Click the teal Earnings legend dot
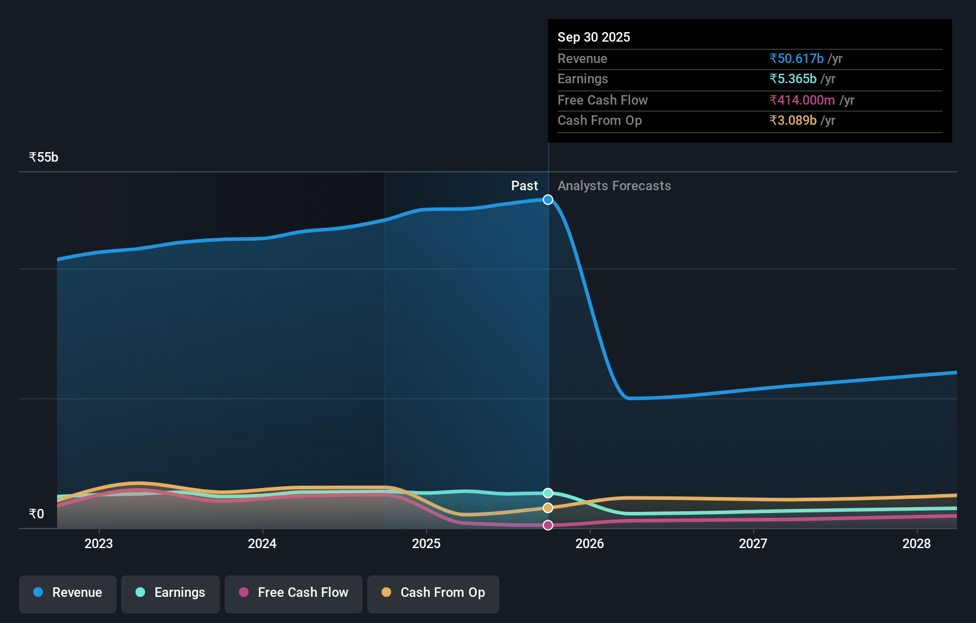The width and height of the screenshot is (976, 623). 140,593
